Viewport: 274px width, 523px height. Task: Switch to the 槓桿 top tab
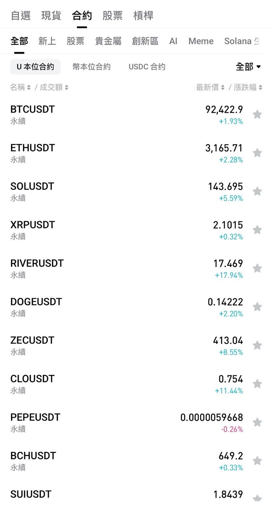[x=143, y=15]
